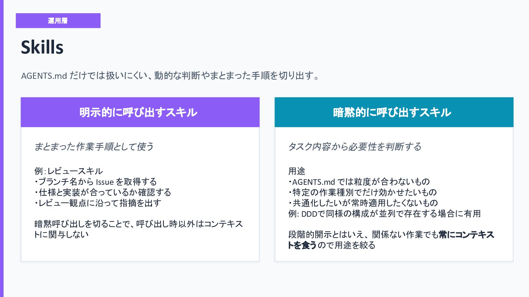Click italic text タスク内容から必要性を判断する
This screenshot has height=297, width=529.
(x=355, y=147)
